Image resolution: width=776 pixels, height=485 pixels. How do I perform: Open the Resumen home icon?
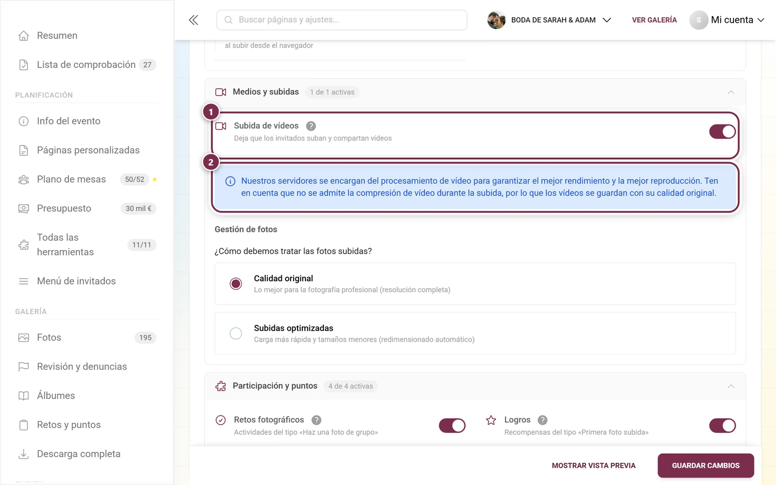coord(24,36)
